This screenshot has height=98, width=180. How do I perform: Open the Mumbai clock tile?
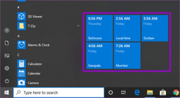127,56
